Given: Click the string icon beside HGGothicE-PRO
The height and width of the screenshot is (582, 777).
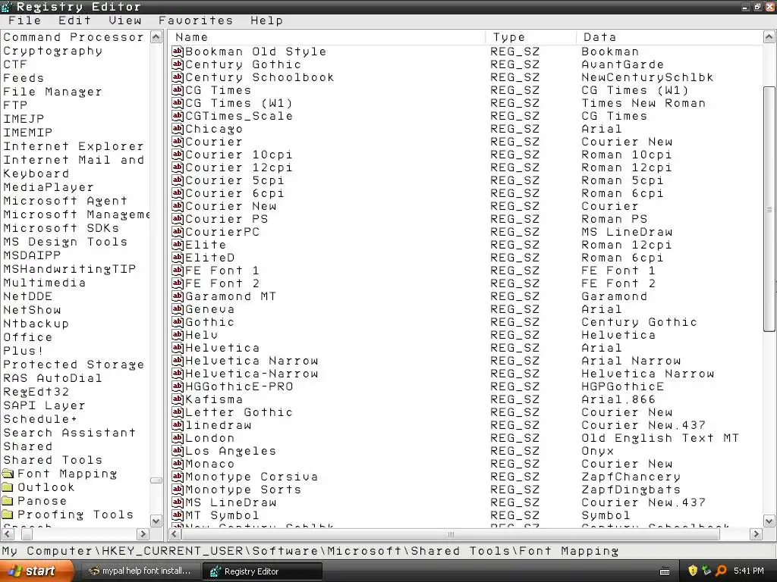Looking at the screenshot, I should (x=178, y=386).
